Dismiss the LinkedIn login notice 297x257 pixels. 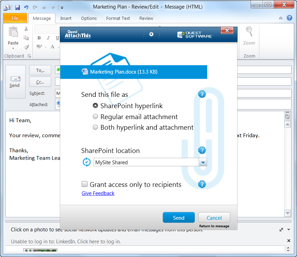pos(289,241)
